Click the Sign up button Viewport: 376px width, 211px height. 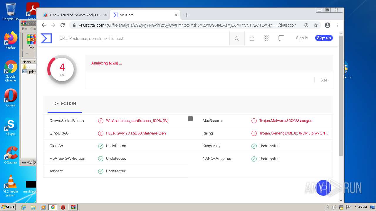pyautogui.click(x=324, y=38)
